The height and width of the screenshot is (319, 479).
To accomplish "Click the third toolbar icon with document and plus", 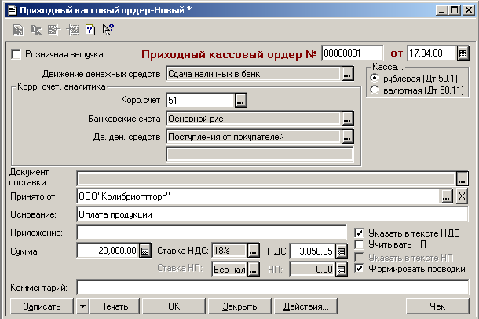I will [54, 30].
